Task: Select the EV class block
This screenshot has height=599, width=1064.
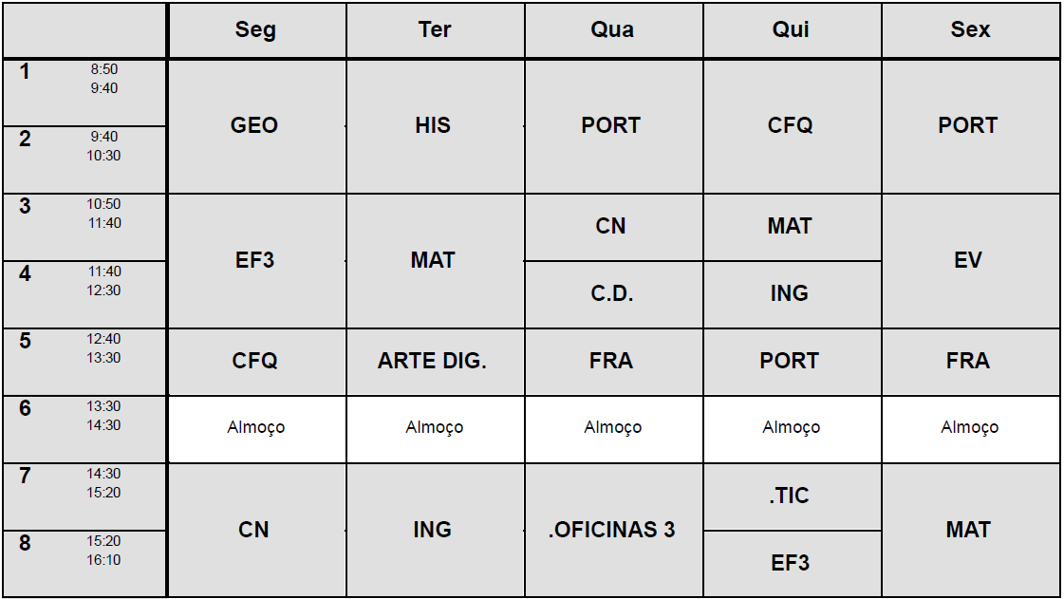Action: [969, 261]
